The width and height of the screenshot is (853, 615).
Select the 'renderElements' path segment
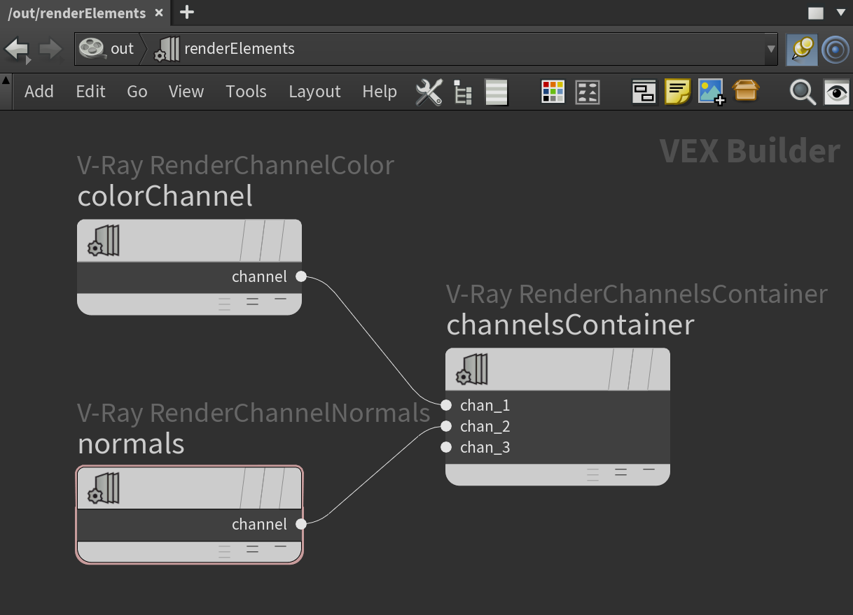click(x=225, y=49)
